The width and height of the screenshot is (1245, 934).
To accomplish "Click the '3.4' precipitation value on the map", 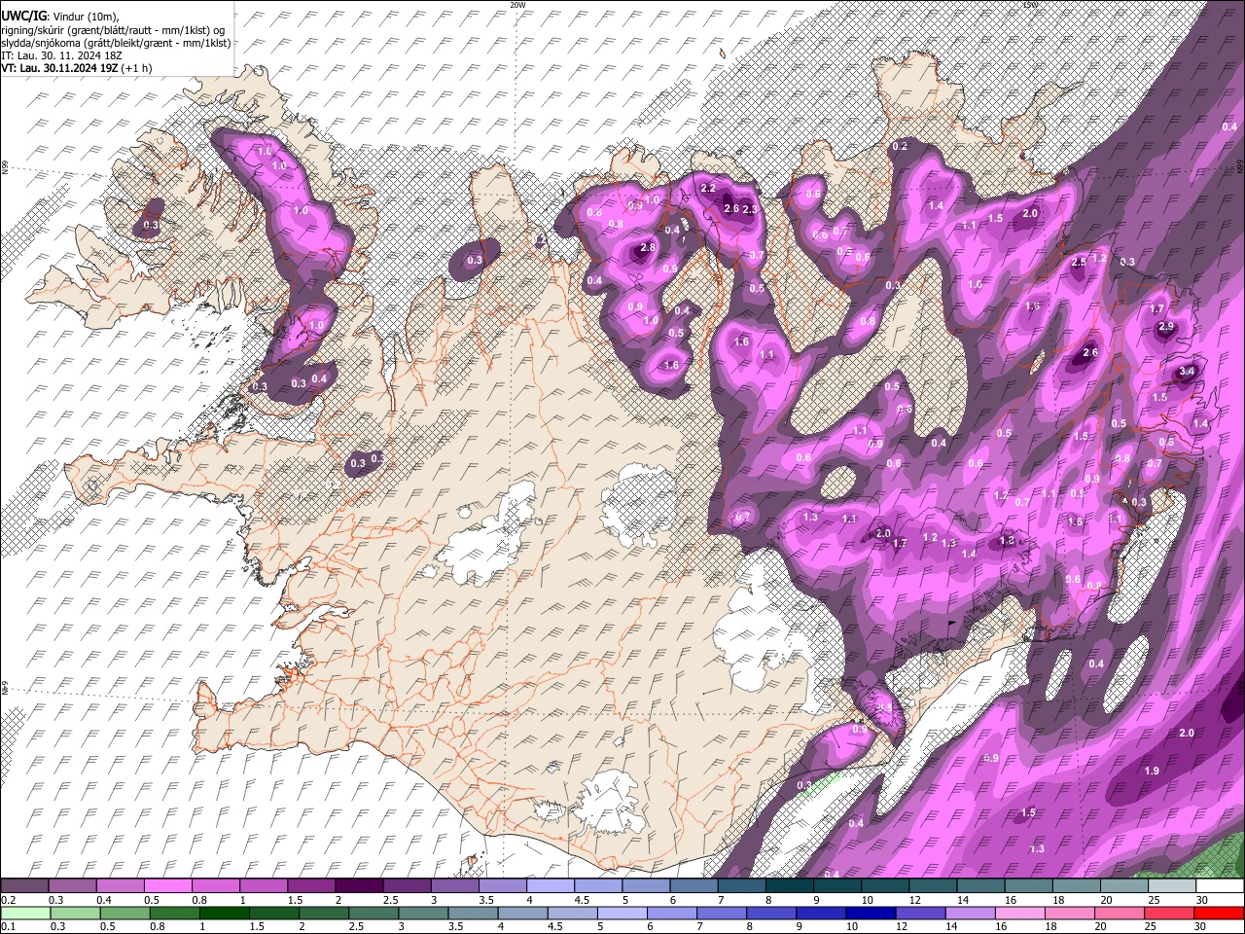I will pyautogui.click(x=1187, y=372).
